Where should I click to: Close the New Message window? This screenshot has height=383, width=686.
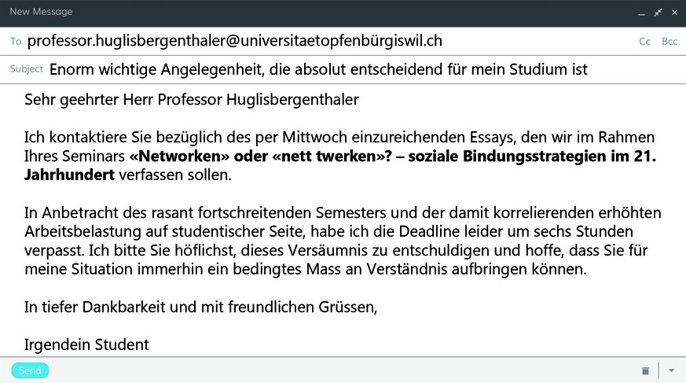click(x=675, y=13)
